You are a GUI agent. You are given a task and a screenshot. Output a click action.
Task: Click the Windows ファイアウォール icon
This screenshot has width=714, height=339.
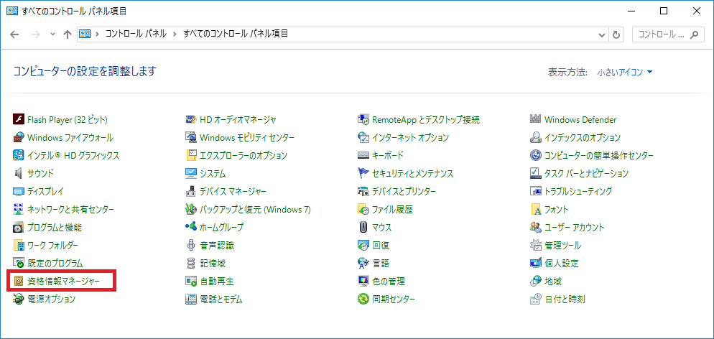(18, 137)
